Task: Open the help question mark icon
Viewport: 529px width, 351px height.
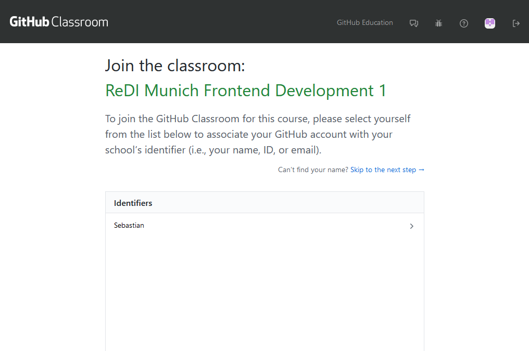Action: 463,23
